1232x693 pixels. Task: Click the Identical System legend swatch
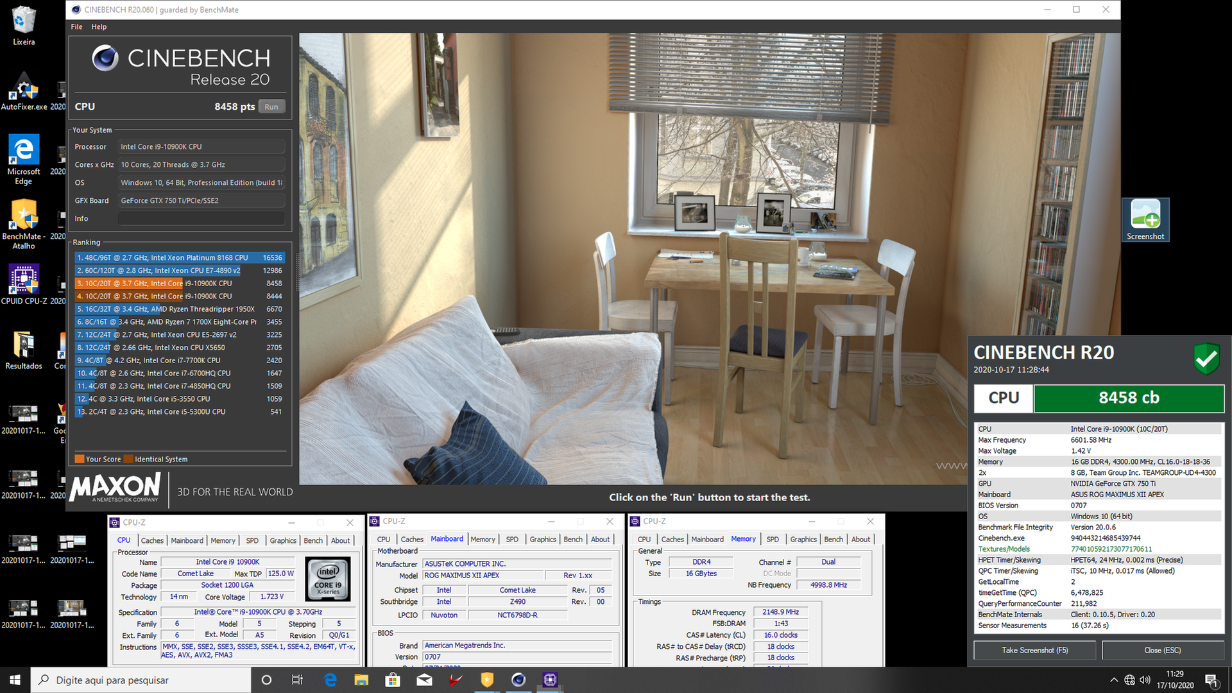(x=128, y=459)
